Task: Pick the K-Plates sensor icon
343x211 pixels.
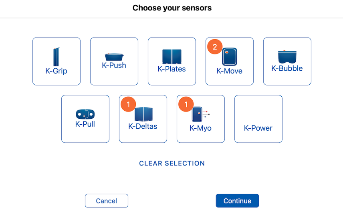Action: coord(172,56)
